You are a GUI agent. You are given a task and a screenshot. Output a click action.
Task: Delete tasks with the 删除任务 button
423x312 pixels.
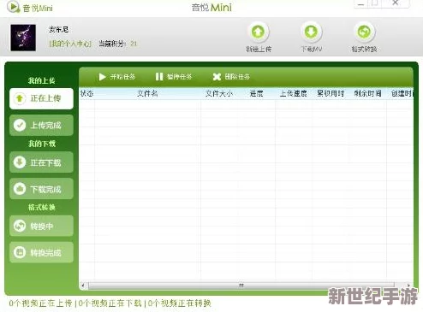(x=231, y=77)
